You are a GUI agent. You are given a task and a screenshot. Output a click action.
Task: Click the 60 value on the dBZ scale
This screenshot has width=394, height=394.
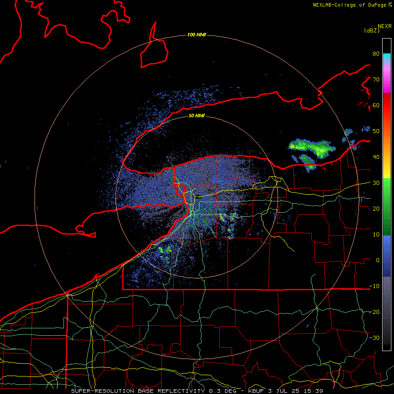tap(376, 106)
